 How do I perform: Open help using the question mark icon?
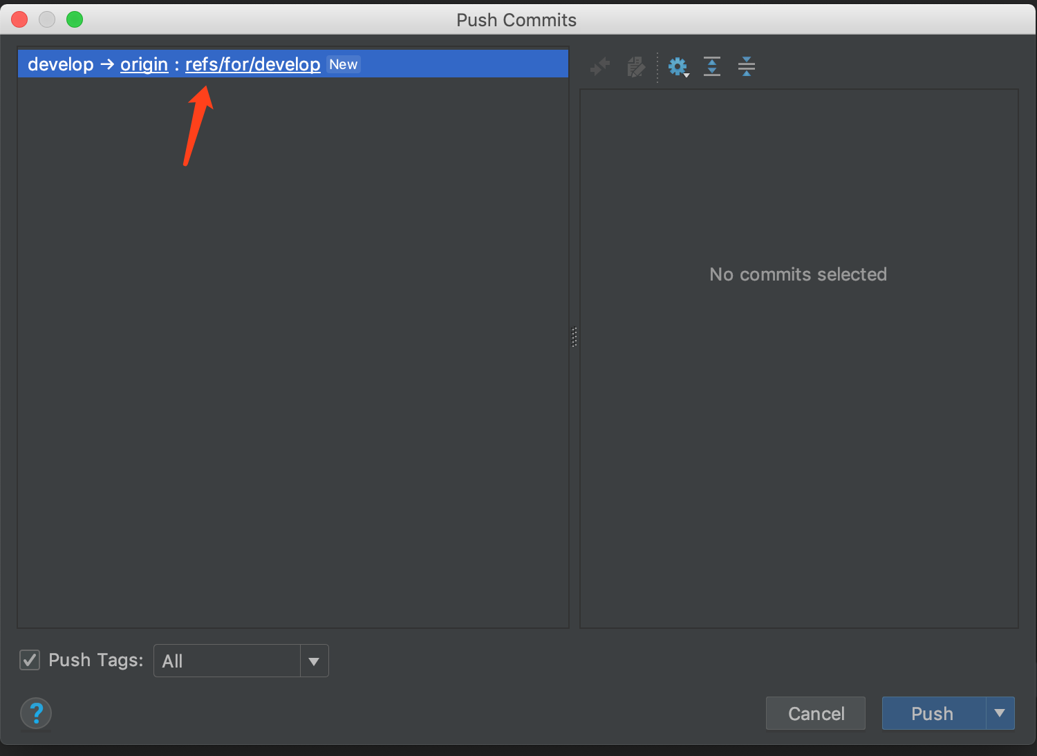[x=35, y=713]
